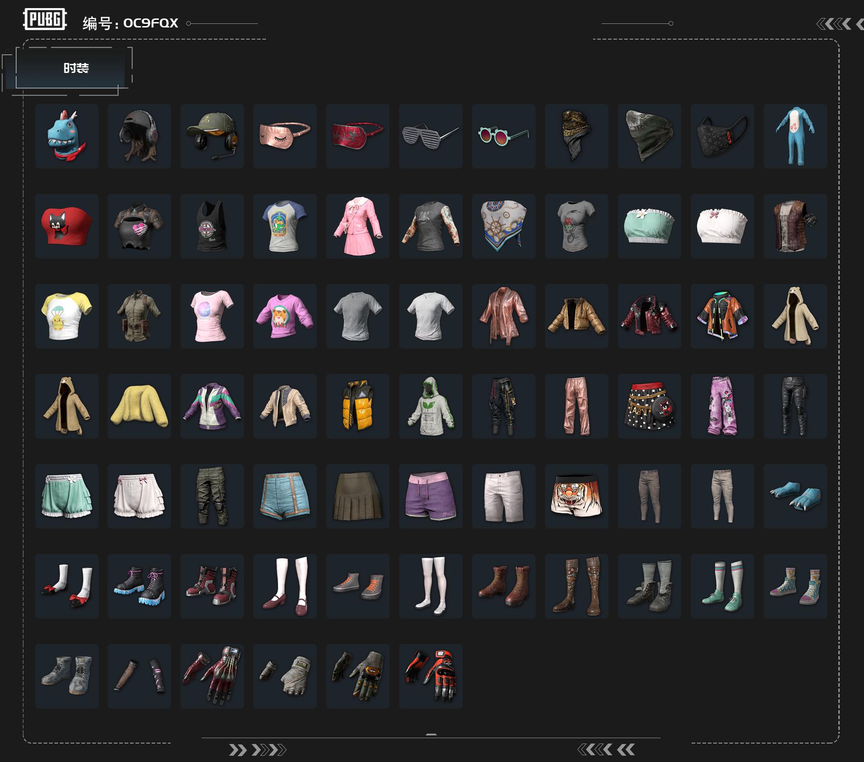This screenshot has width=864, height=762.
Task: Select the plain white v-neck t-shirt
Action: pos(431,316)
